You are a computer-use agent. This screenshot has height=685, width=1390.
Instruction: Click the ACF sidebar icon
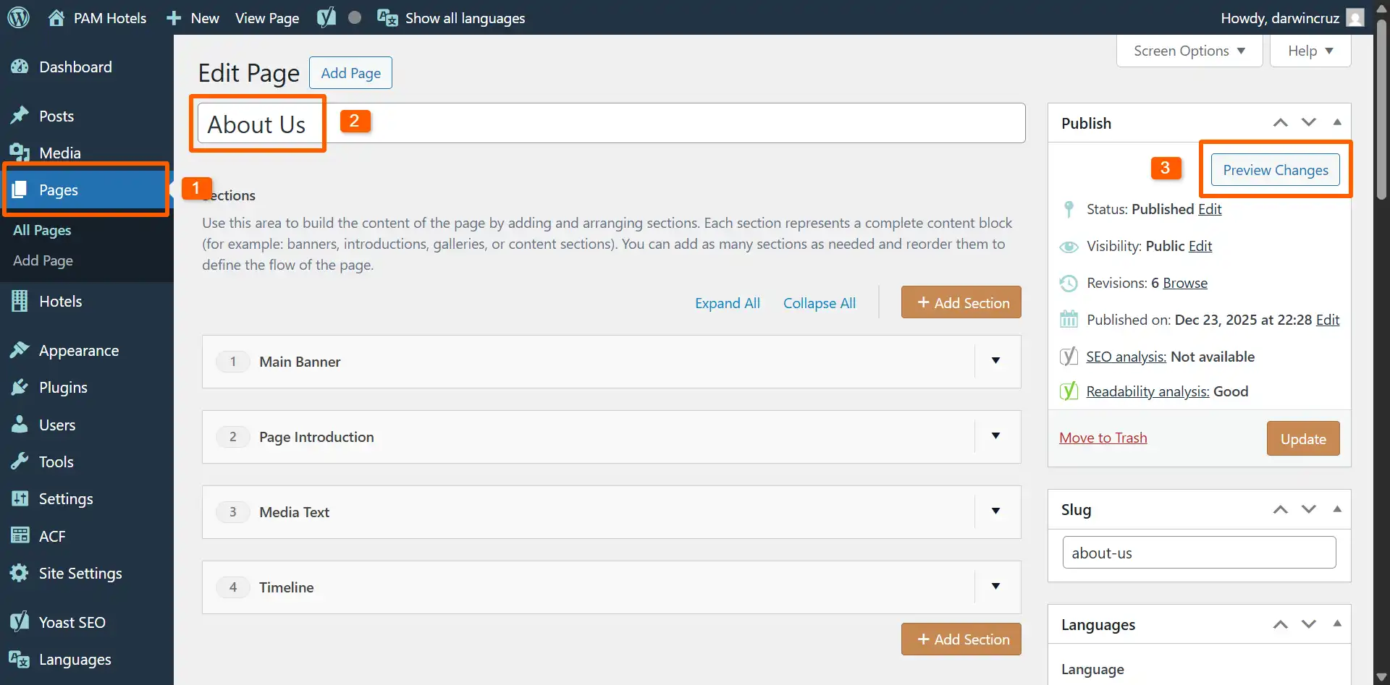tap(20, 536)
